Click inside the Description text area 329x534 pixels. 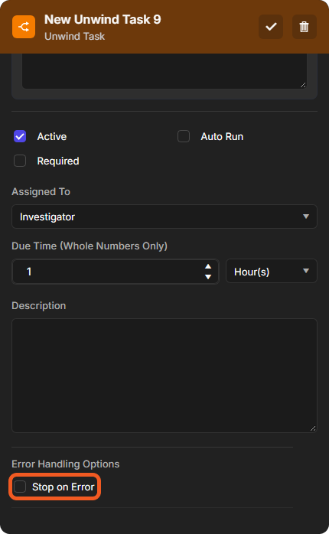(x=164, y=376)
